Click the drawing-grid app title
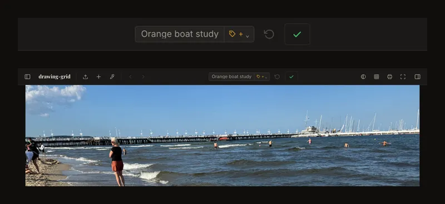Viewport: 445px width, 204px height. click(55, 77)
